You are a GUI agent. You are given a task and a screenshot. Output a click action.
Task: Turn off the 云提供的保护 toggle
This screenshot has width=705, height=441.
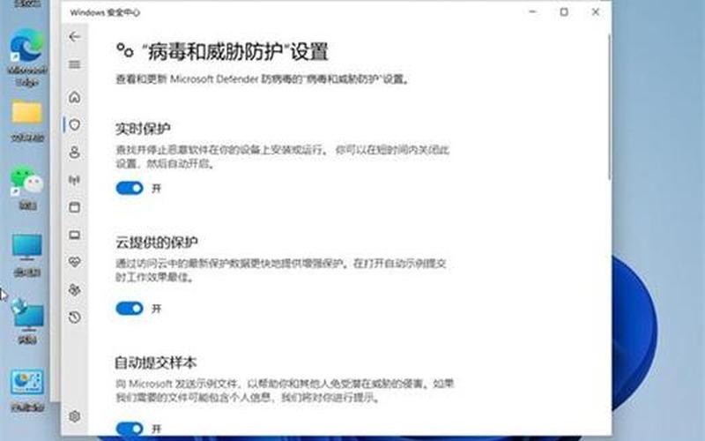[x=130, y=308]
